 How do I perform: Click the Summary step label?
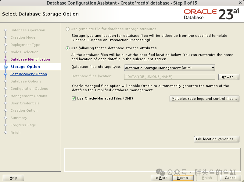tap(19, 118)
